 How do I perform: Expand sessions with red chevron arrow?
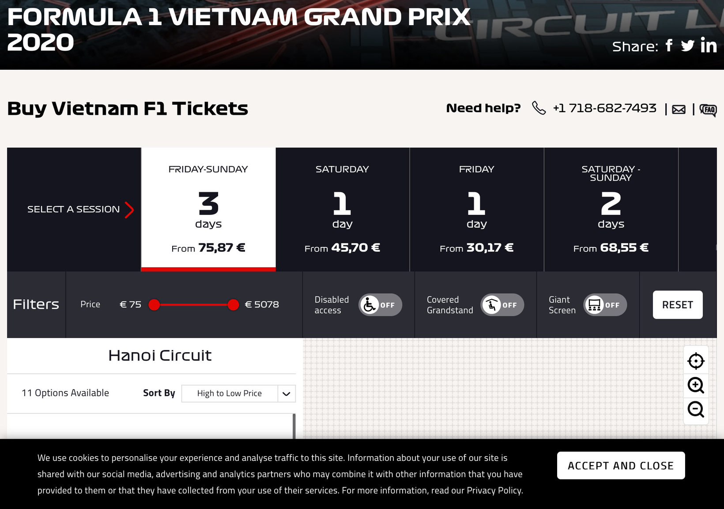(x=129, y=210)
